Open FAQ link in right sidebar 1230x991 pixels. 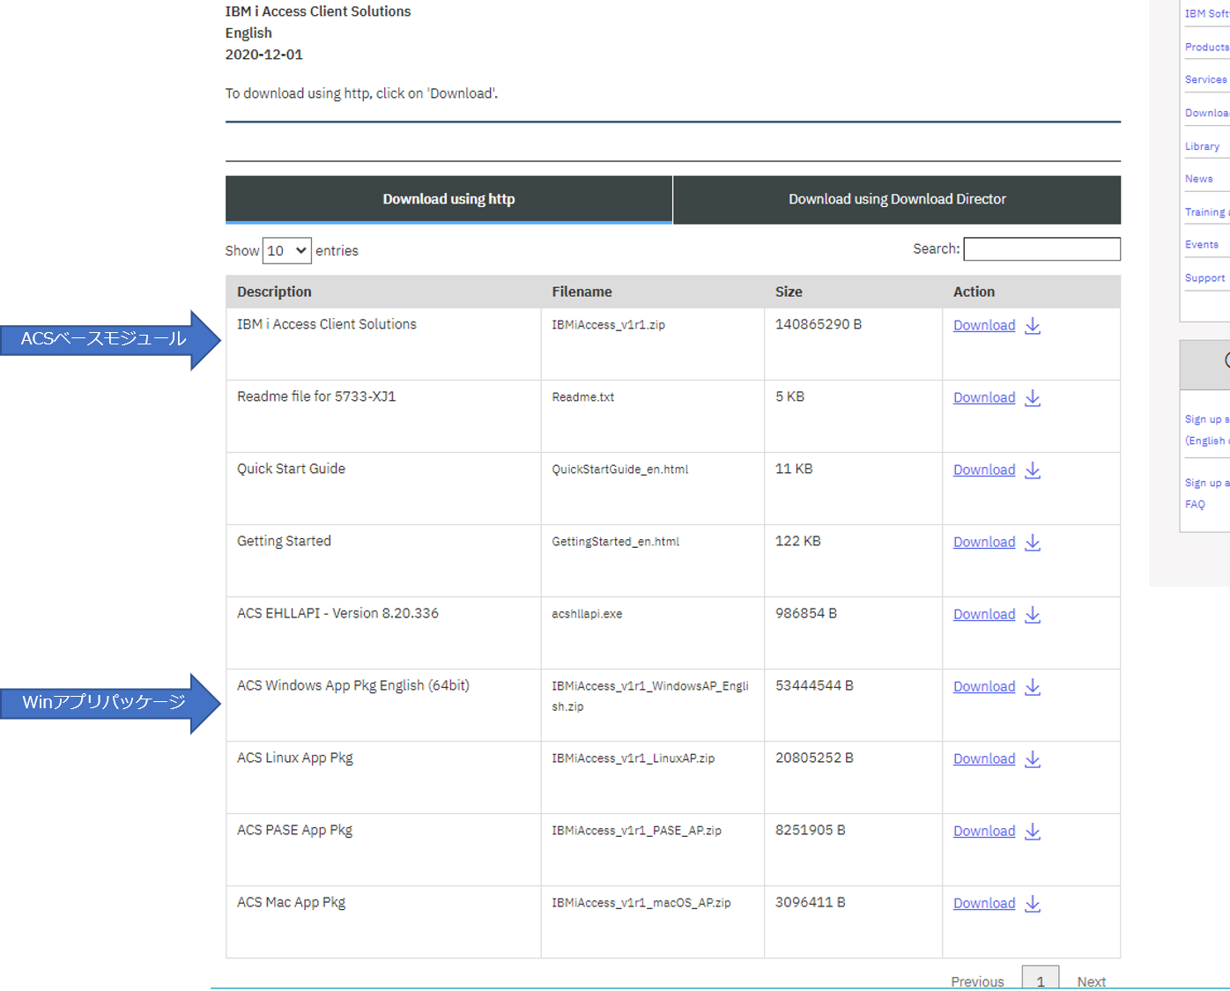point(1195,505)
